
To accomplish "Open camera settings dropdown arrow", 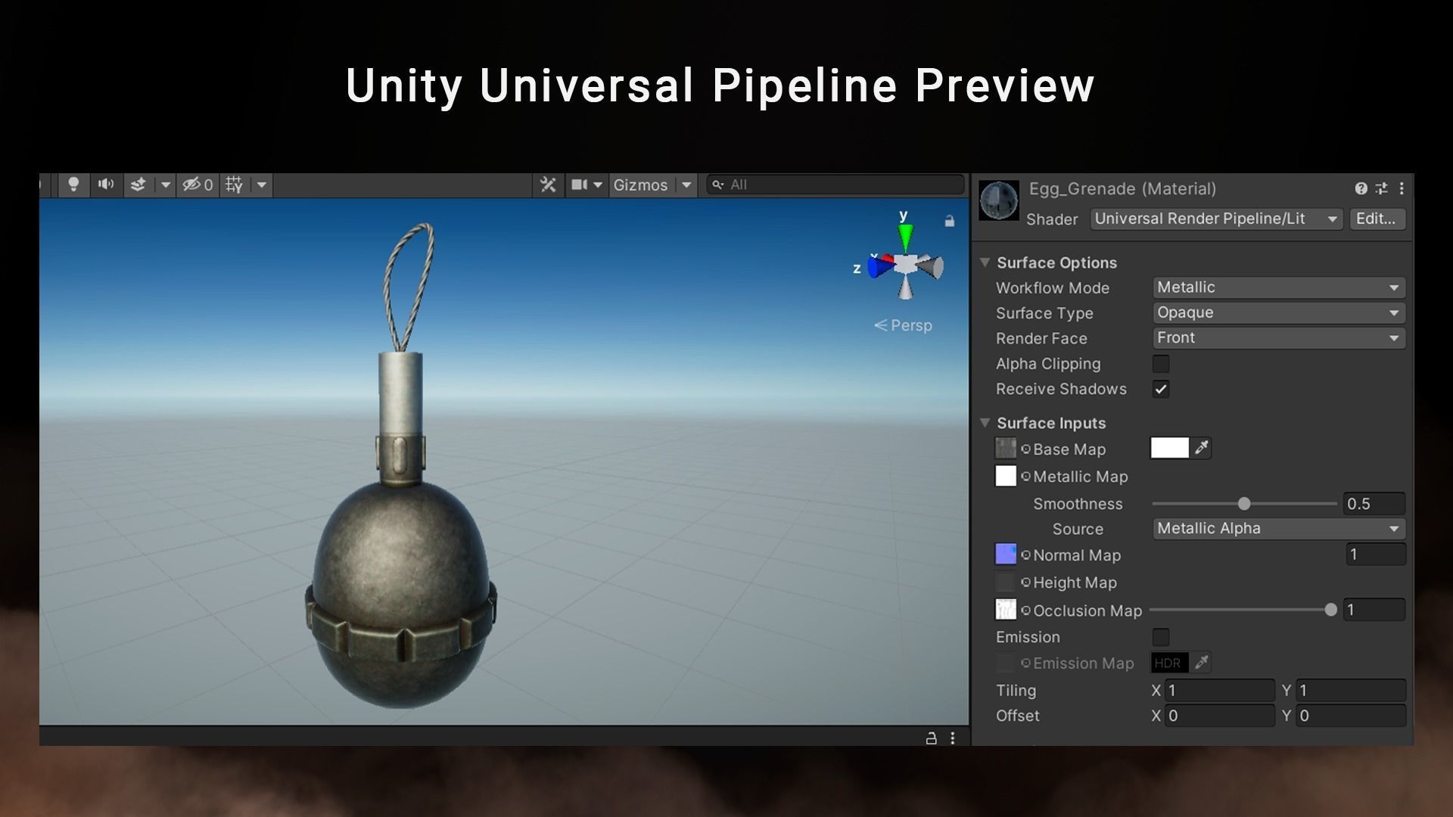I will click(x=598, y=185).
